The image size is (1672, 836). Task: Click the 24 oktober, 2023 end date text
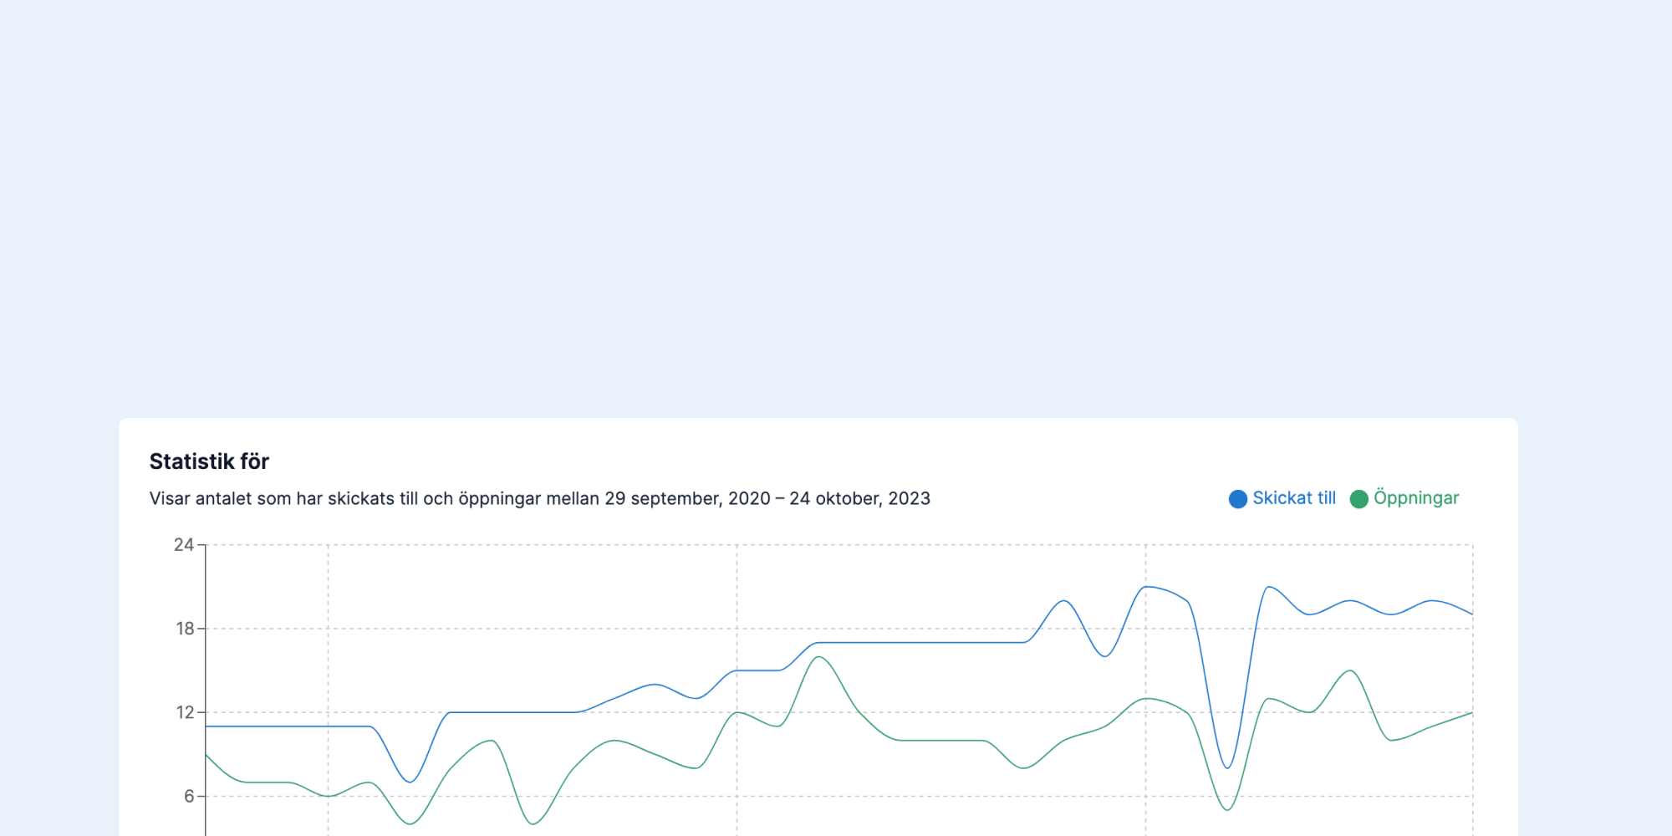tap(859, 499)
